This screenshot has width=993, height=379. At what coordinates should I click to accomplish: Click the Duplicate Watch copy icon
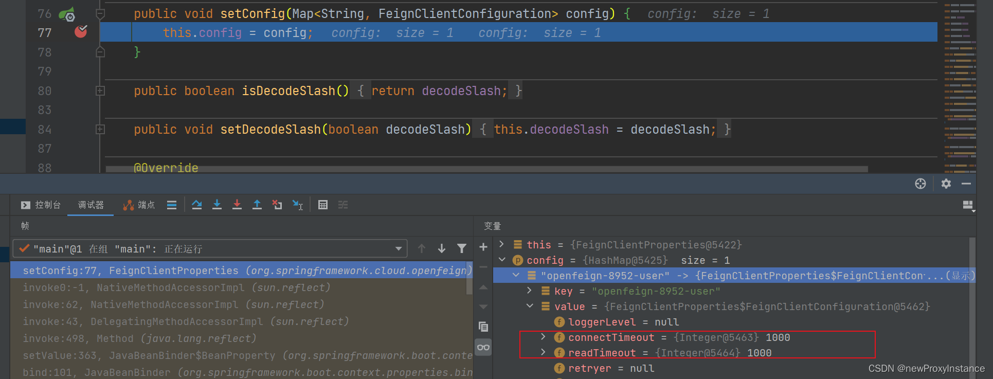pyautogui.click(x=483, y=327)
